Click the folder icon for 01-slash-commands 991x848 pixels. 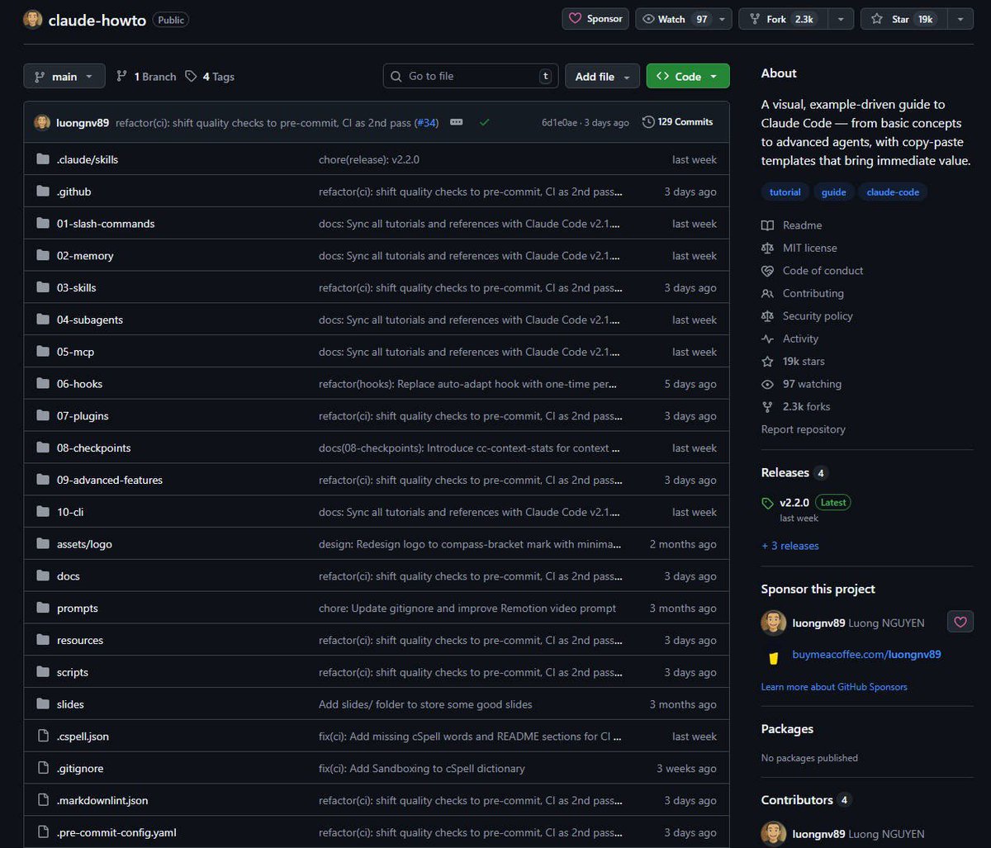[43, 224]
